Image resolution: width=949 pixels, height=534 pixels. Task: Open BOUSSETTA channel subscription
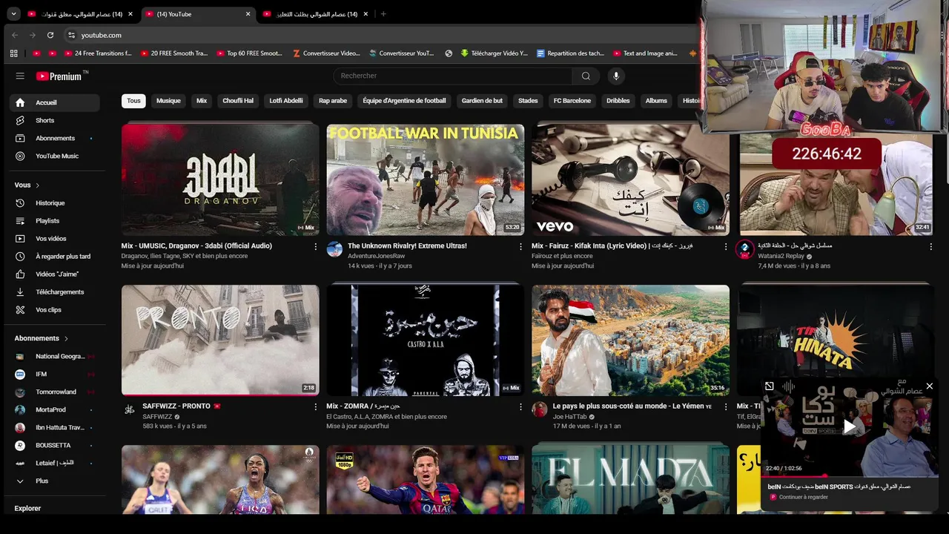click(x=55, y=445)
